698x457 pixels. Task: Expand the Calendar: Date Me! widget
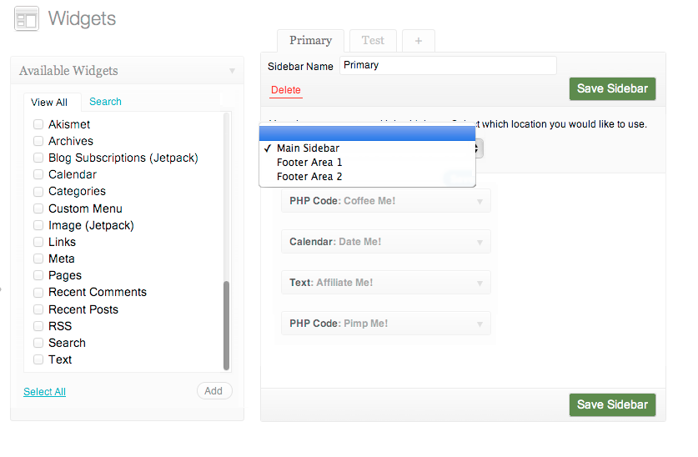tap(480, 242)
